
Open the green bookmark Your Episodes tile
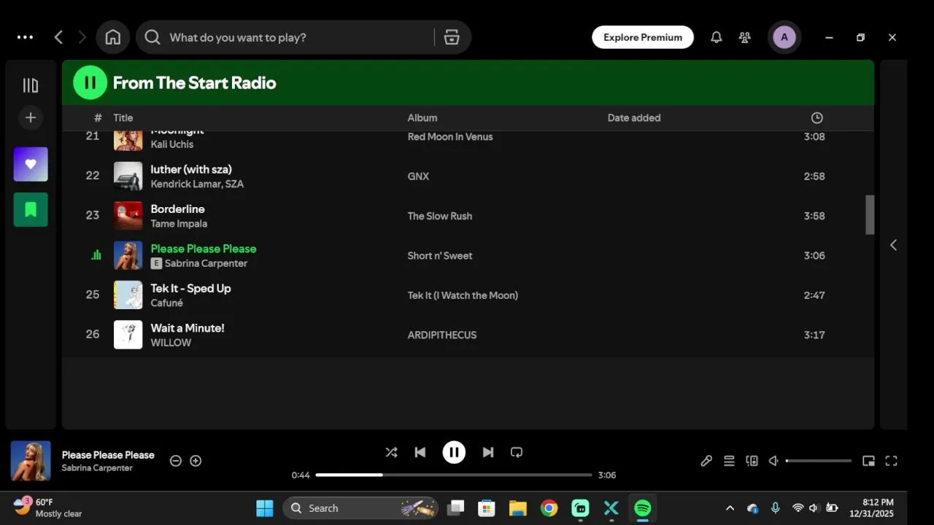[x=31, y=210]
